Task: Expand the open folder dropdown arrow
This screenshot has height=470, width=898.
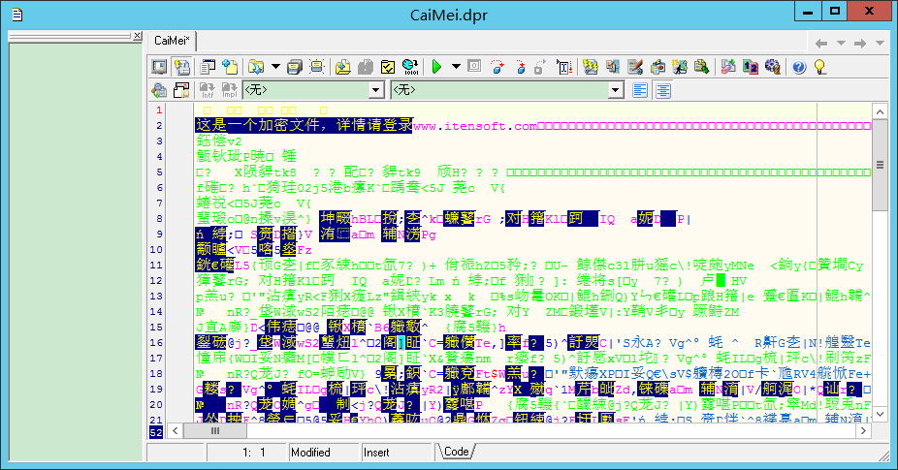Action: pos(275,67)
